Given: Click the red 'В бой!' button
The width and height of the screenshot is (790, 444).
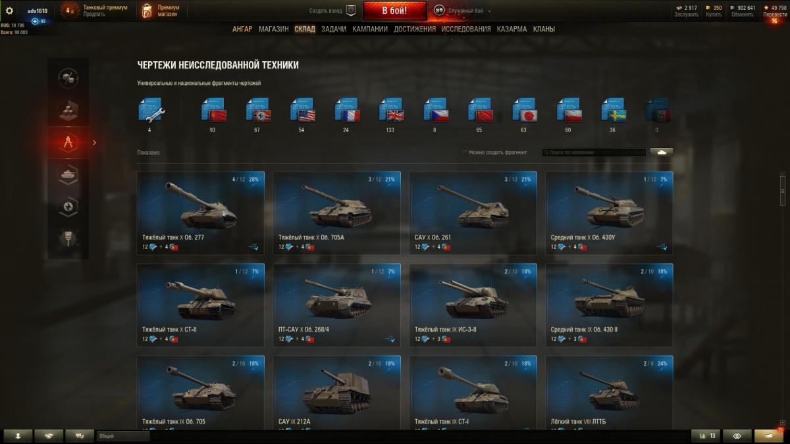Looking at the screenshot, I should click(394, 11).
